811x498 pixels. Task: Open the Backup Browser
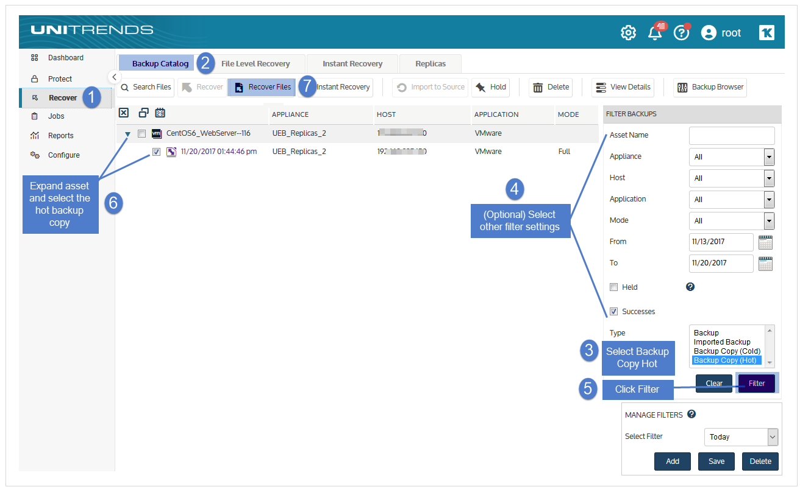[710, 87]
